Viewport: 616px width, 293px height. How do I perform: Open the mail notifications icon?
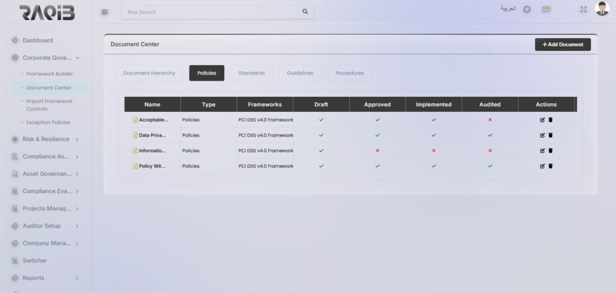pos(546,10)
